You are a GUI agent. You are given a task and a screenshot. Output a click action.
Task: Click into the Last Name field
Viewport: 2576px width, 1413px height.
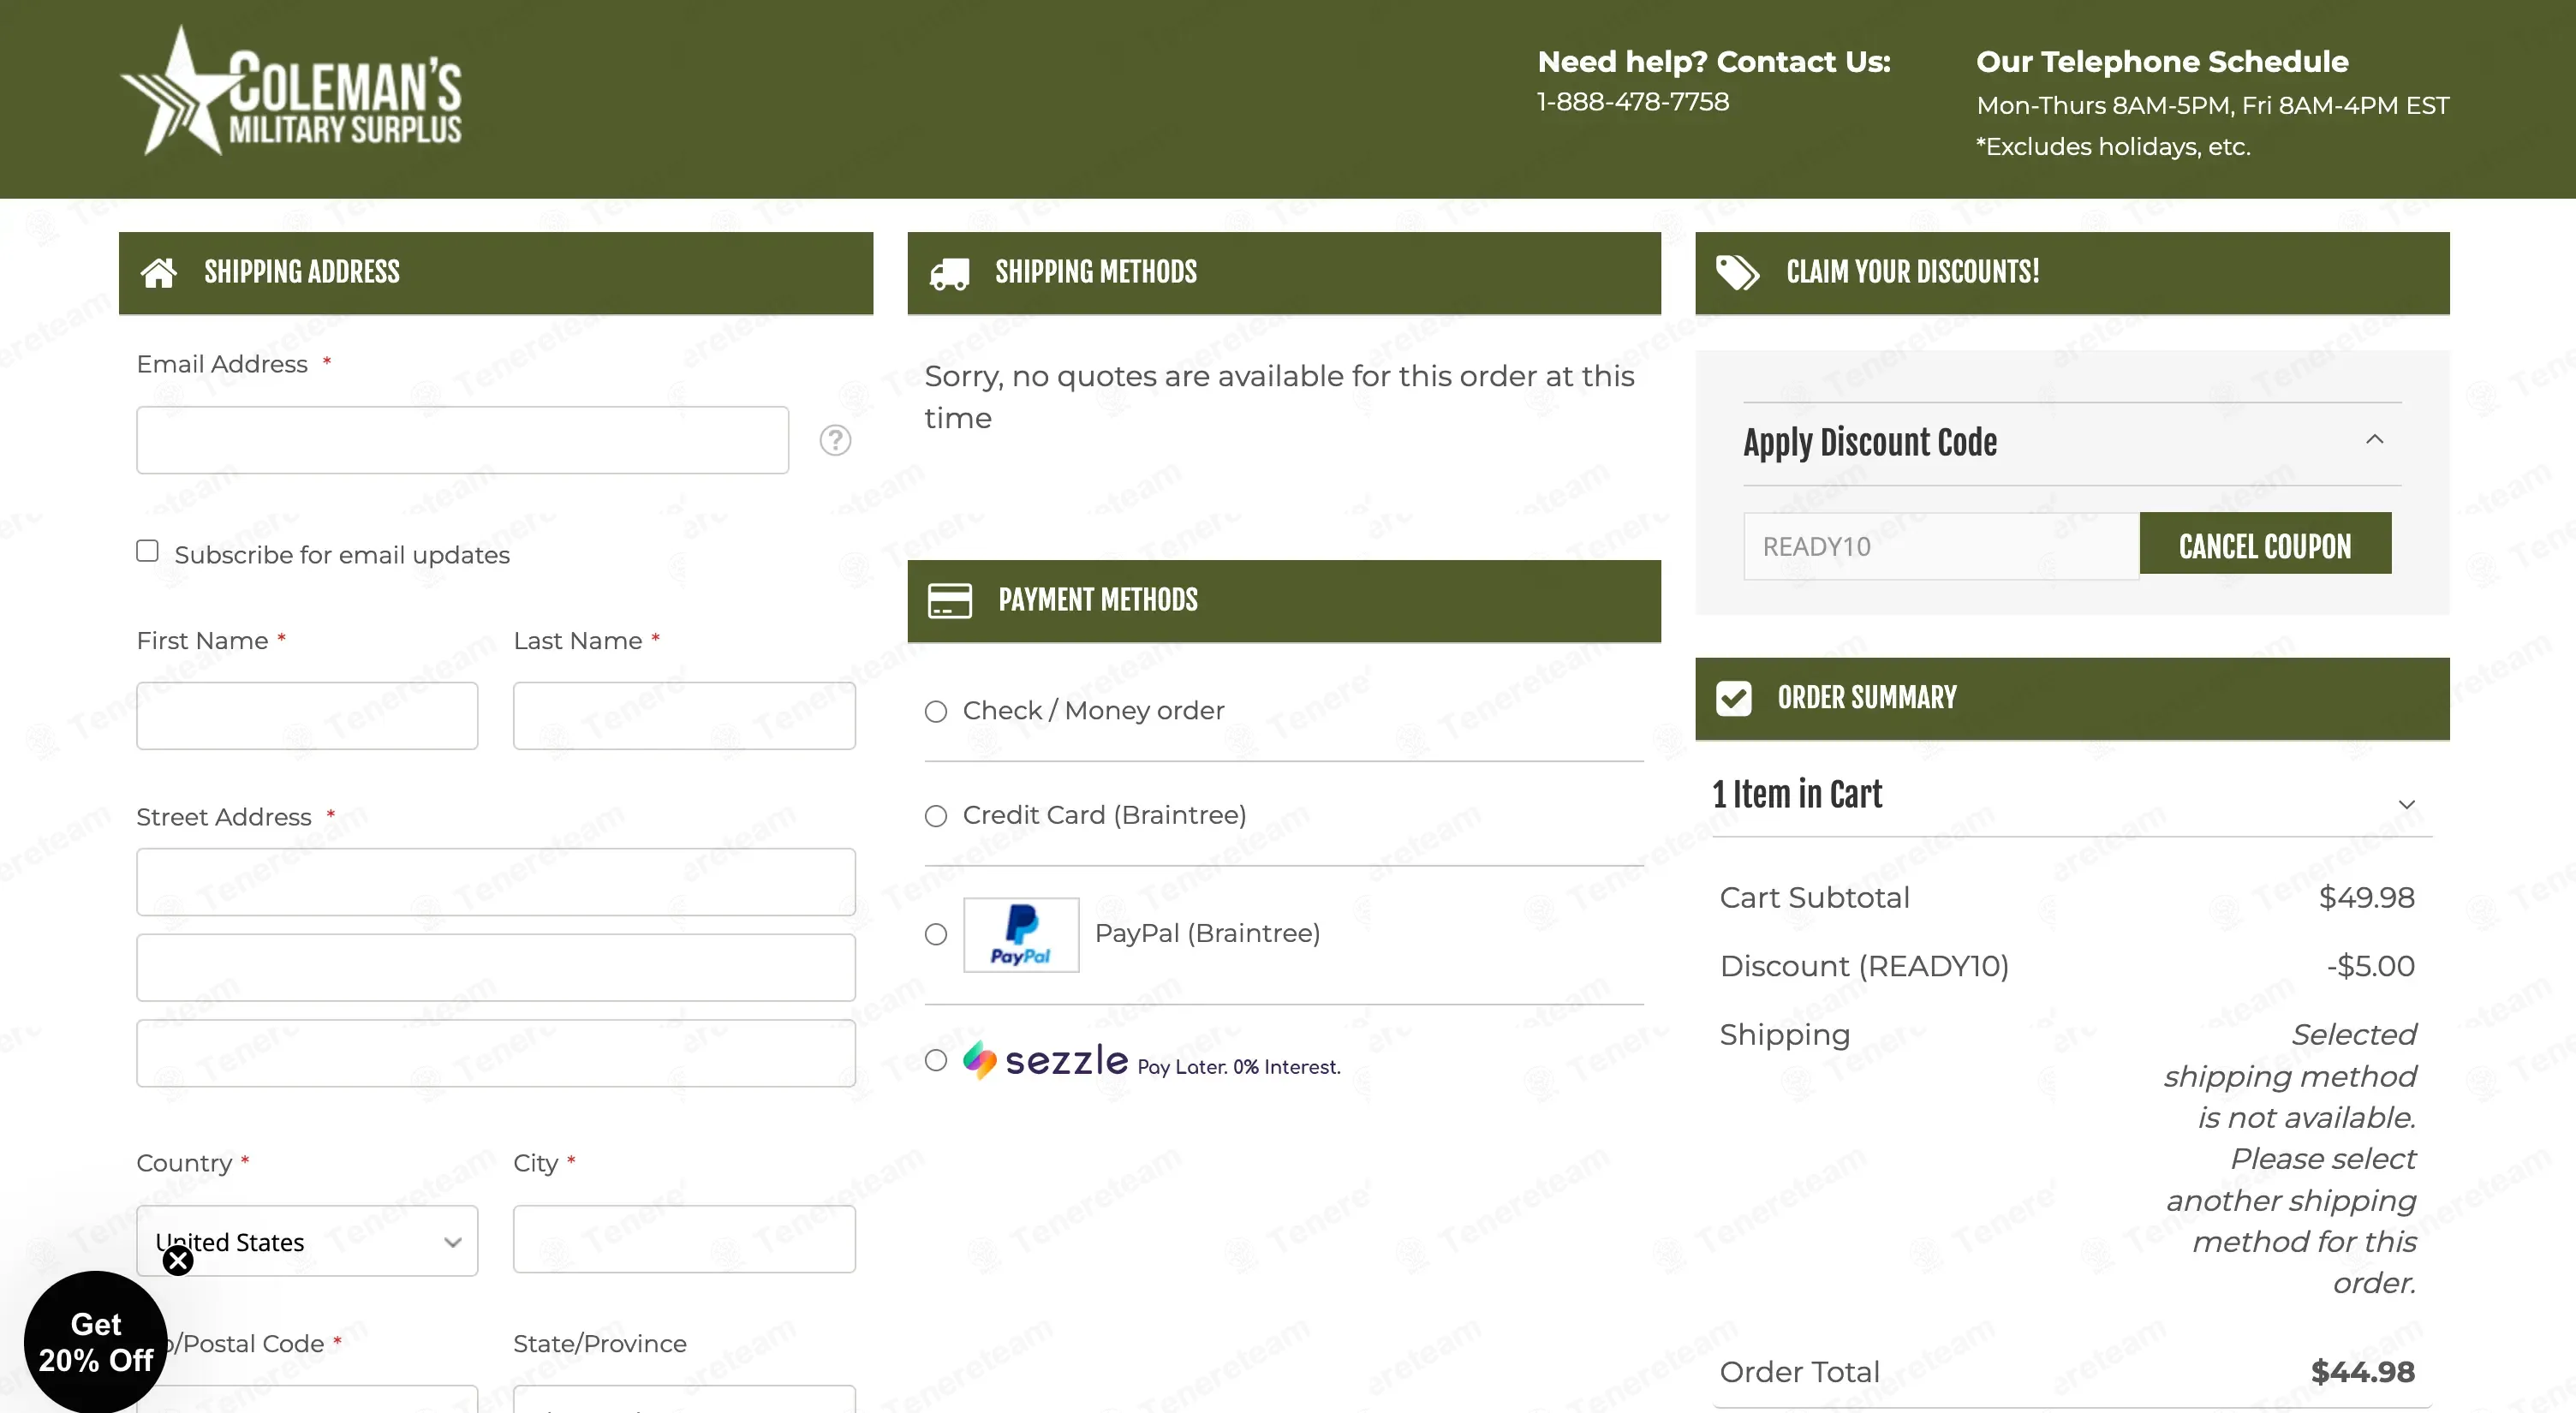pos(684,716)
